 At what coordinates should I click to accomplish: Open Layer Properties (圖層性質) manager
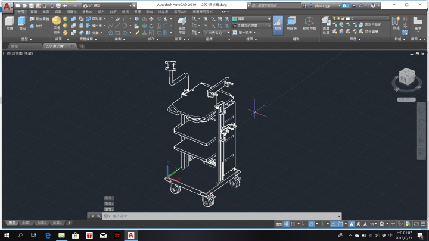325,24
